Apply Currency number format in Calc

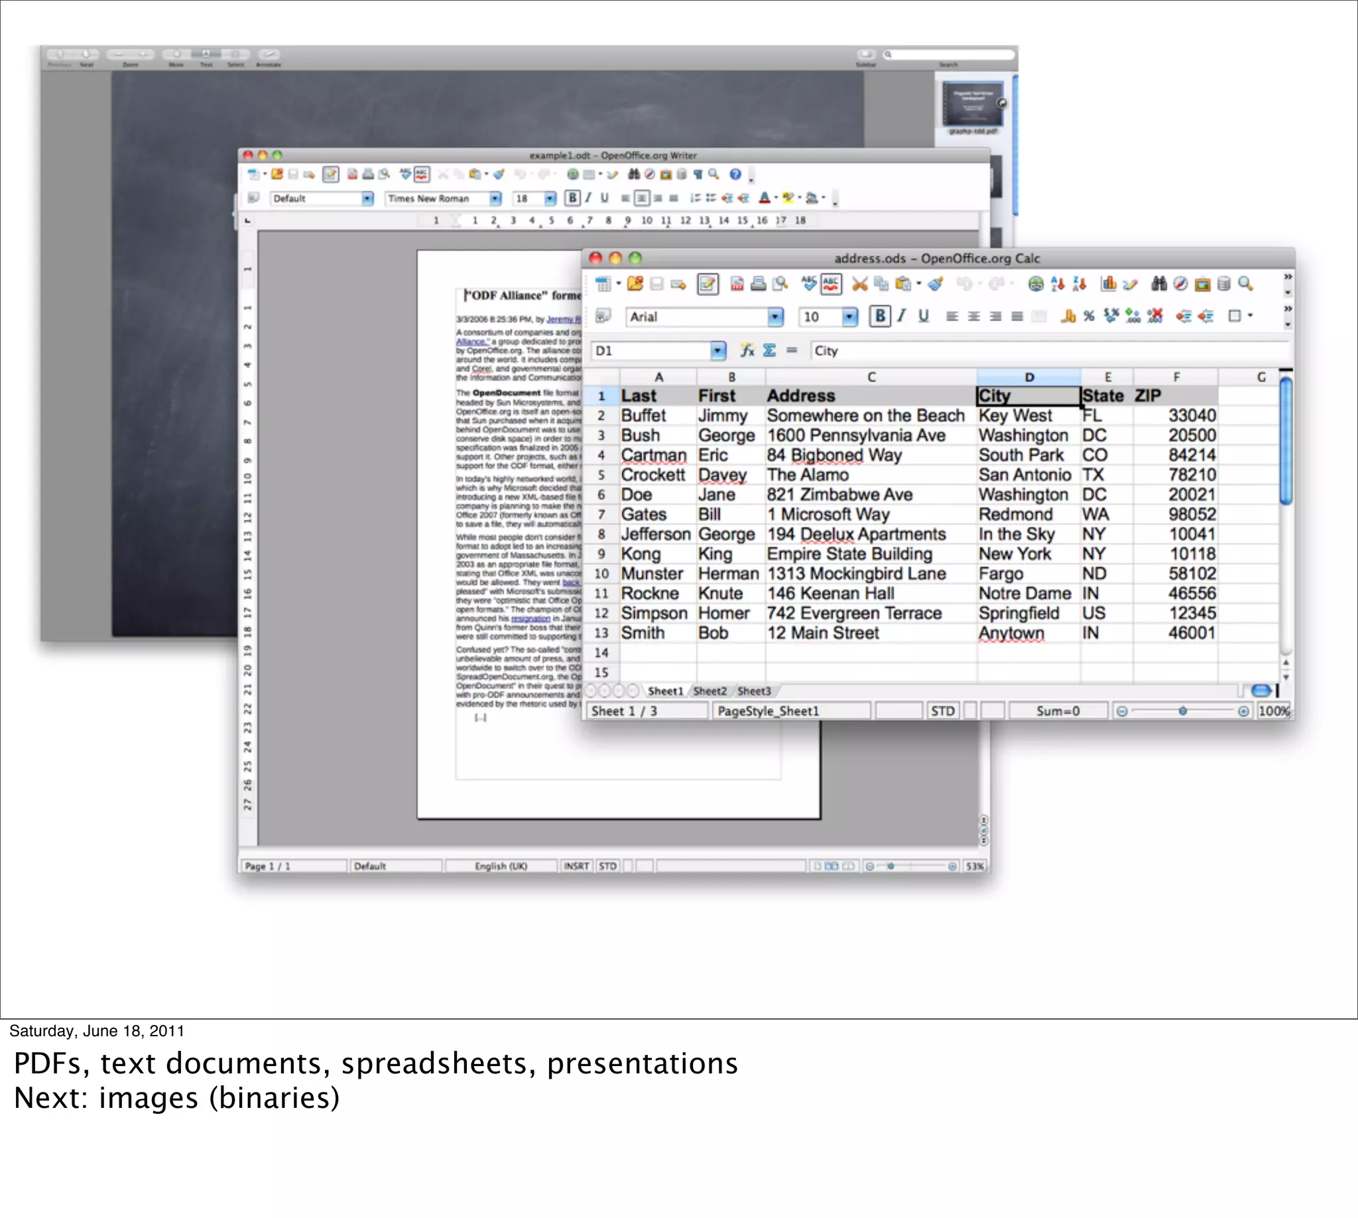click(1068, 316)
